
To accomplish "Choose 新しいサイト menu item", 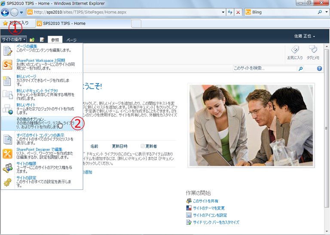I will tap(42, 109).
